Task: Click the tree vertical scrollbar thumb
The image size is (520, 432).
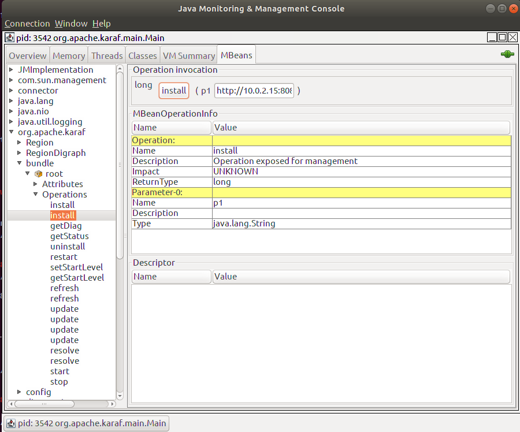Action: (x=120, y=165)
